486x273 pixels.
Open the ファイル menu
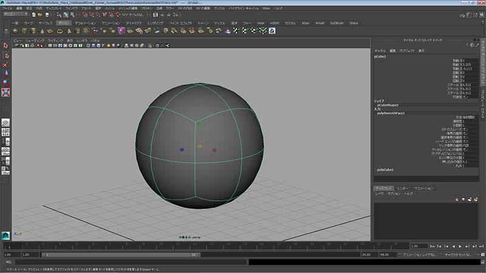coord(7,8)
